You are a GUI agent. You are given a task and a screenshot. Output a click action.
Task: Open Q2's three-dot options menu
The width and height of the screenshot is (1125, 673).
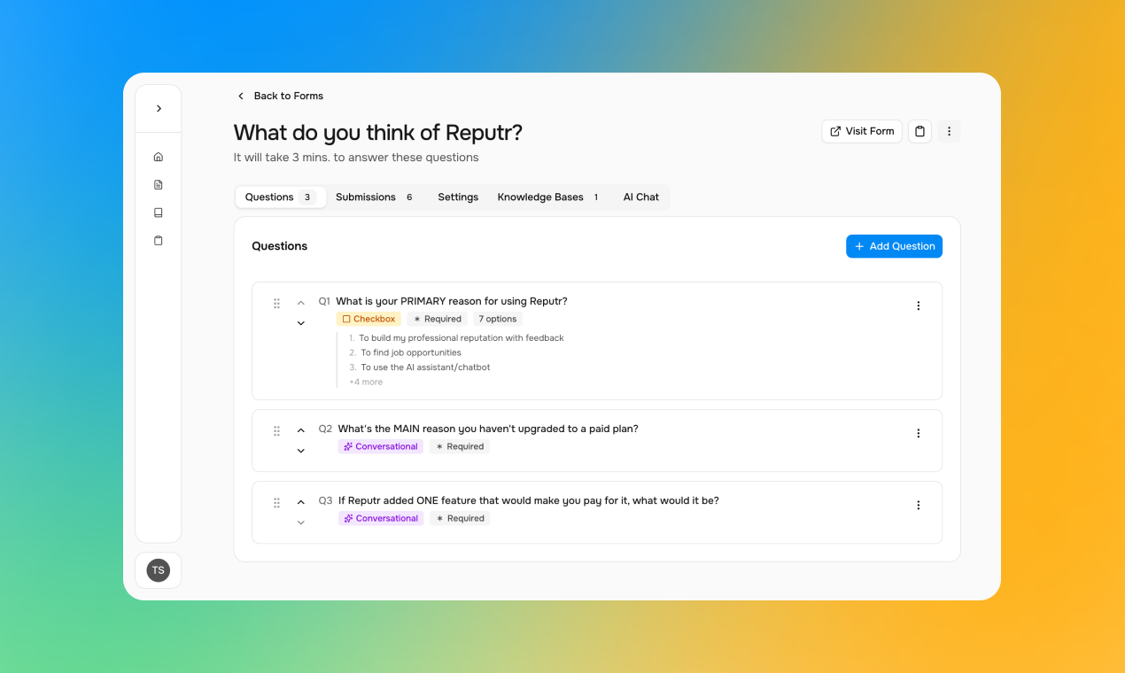pos(918,433)
